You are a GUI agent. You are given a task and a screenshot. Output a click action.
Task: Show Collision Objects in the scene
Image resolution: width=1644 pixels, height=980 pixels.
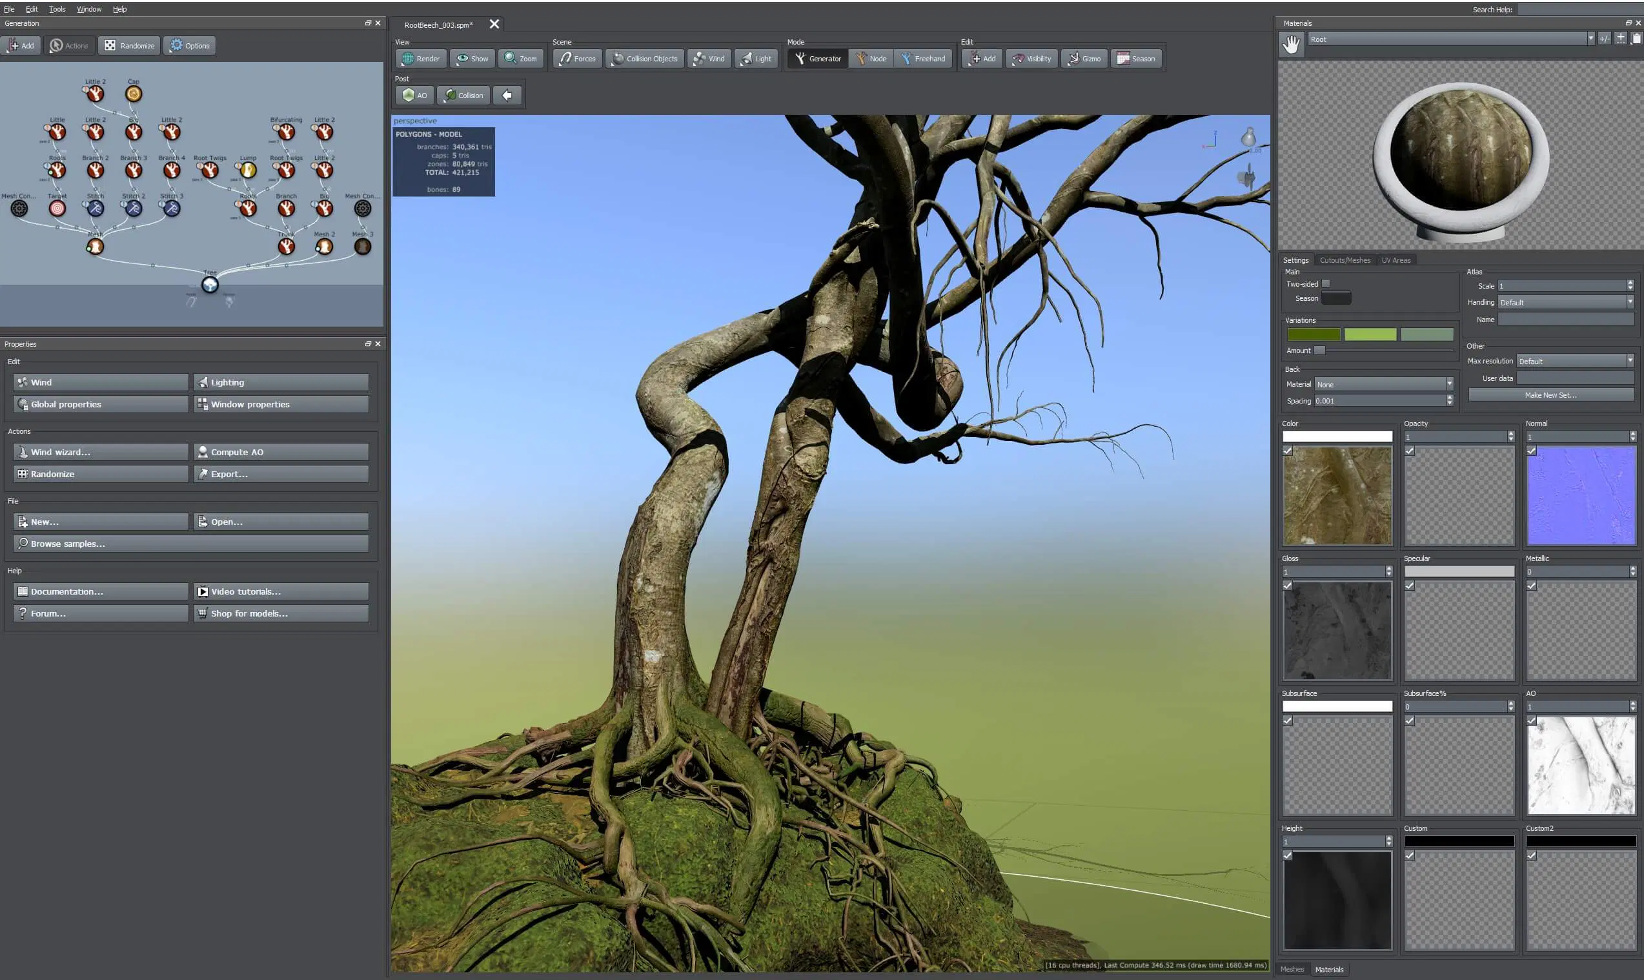click(644, 58)
